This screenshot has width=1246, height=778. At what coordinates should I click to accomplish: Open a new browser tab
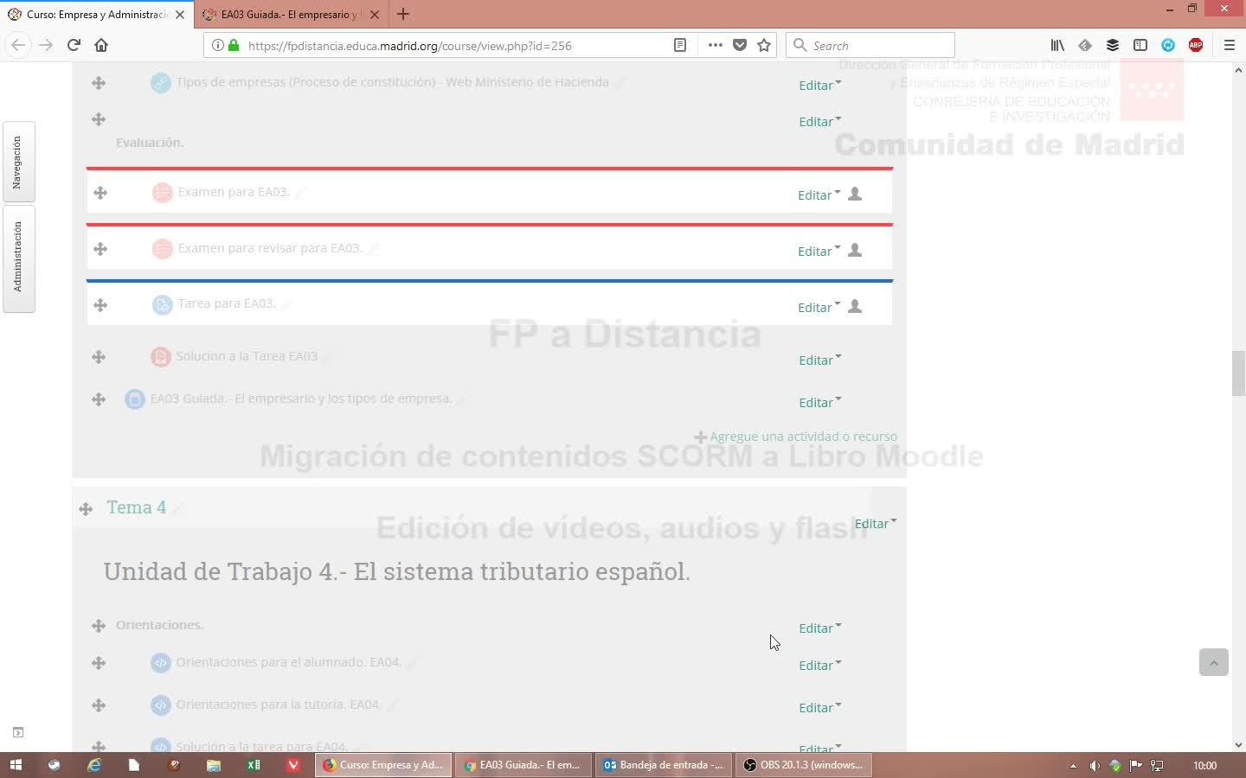tap(403, 14)
